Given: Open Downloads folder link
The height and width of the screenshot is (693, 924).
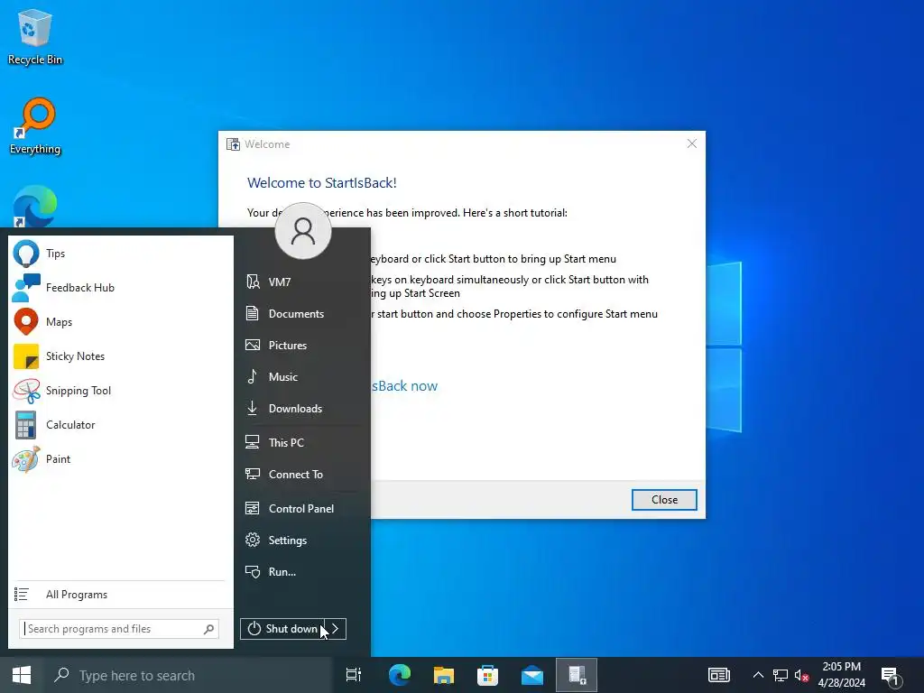Looking at the screenshot, I should click(303, 409).
